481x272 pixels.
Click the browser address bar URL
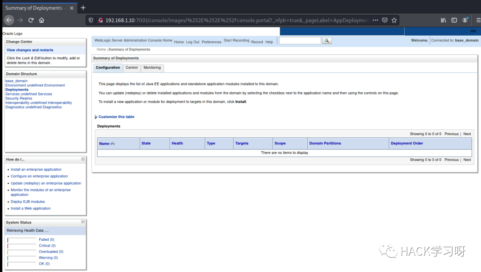[236, 20]
